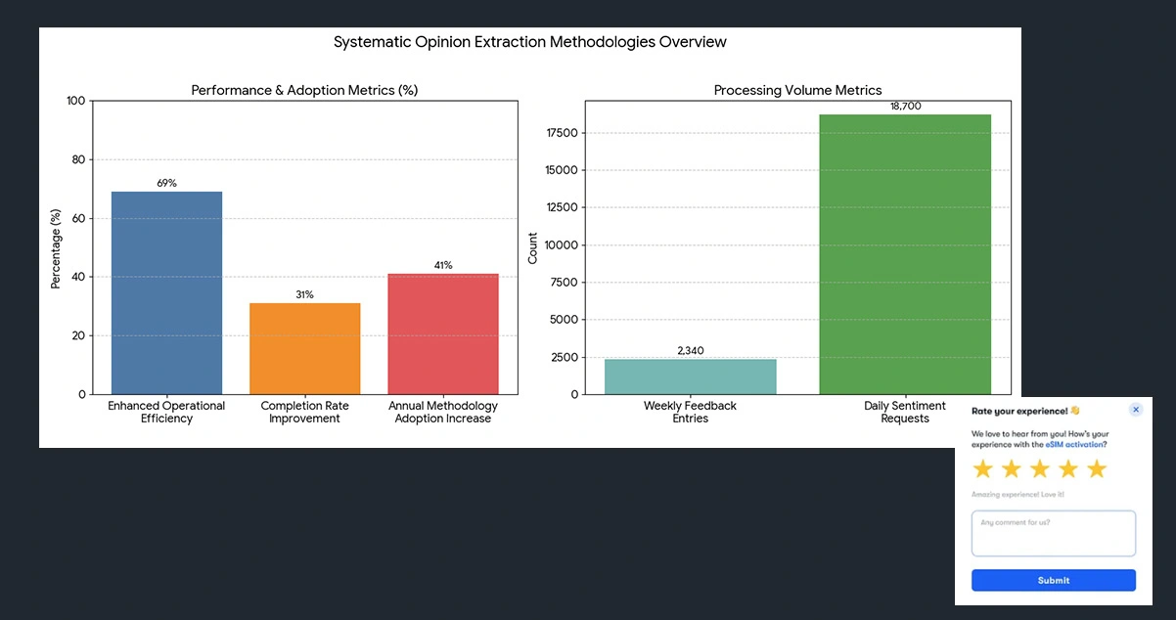Screen dimensions: 1176x620
Task: Click the teal Weekly Feedback Entries bar
Action: 690,376
